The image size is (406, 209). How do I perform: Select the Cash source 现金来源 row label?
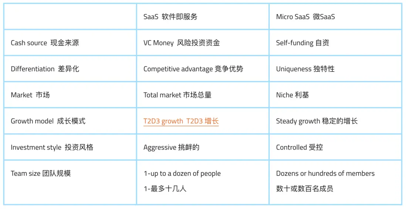(x=45, y=43)
